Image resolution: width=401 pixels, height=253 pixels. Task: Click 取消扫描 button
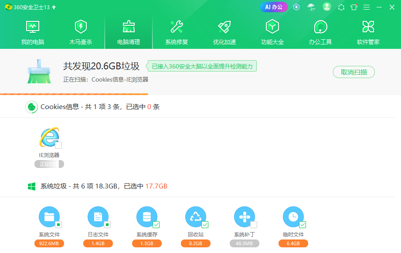353,72
